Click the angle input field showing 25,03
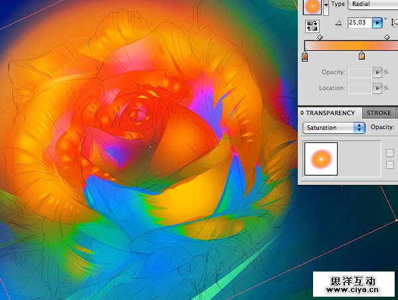The width and height of the screenshot is (398, 300). [x=359, y=23]
